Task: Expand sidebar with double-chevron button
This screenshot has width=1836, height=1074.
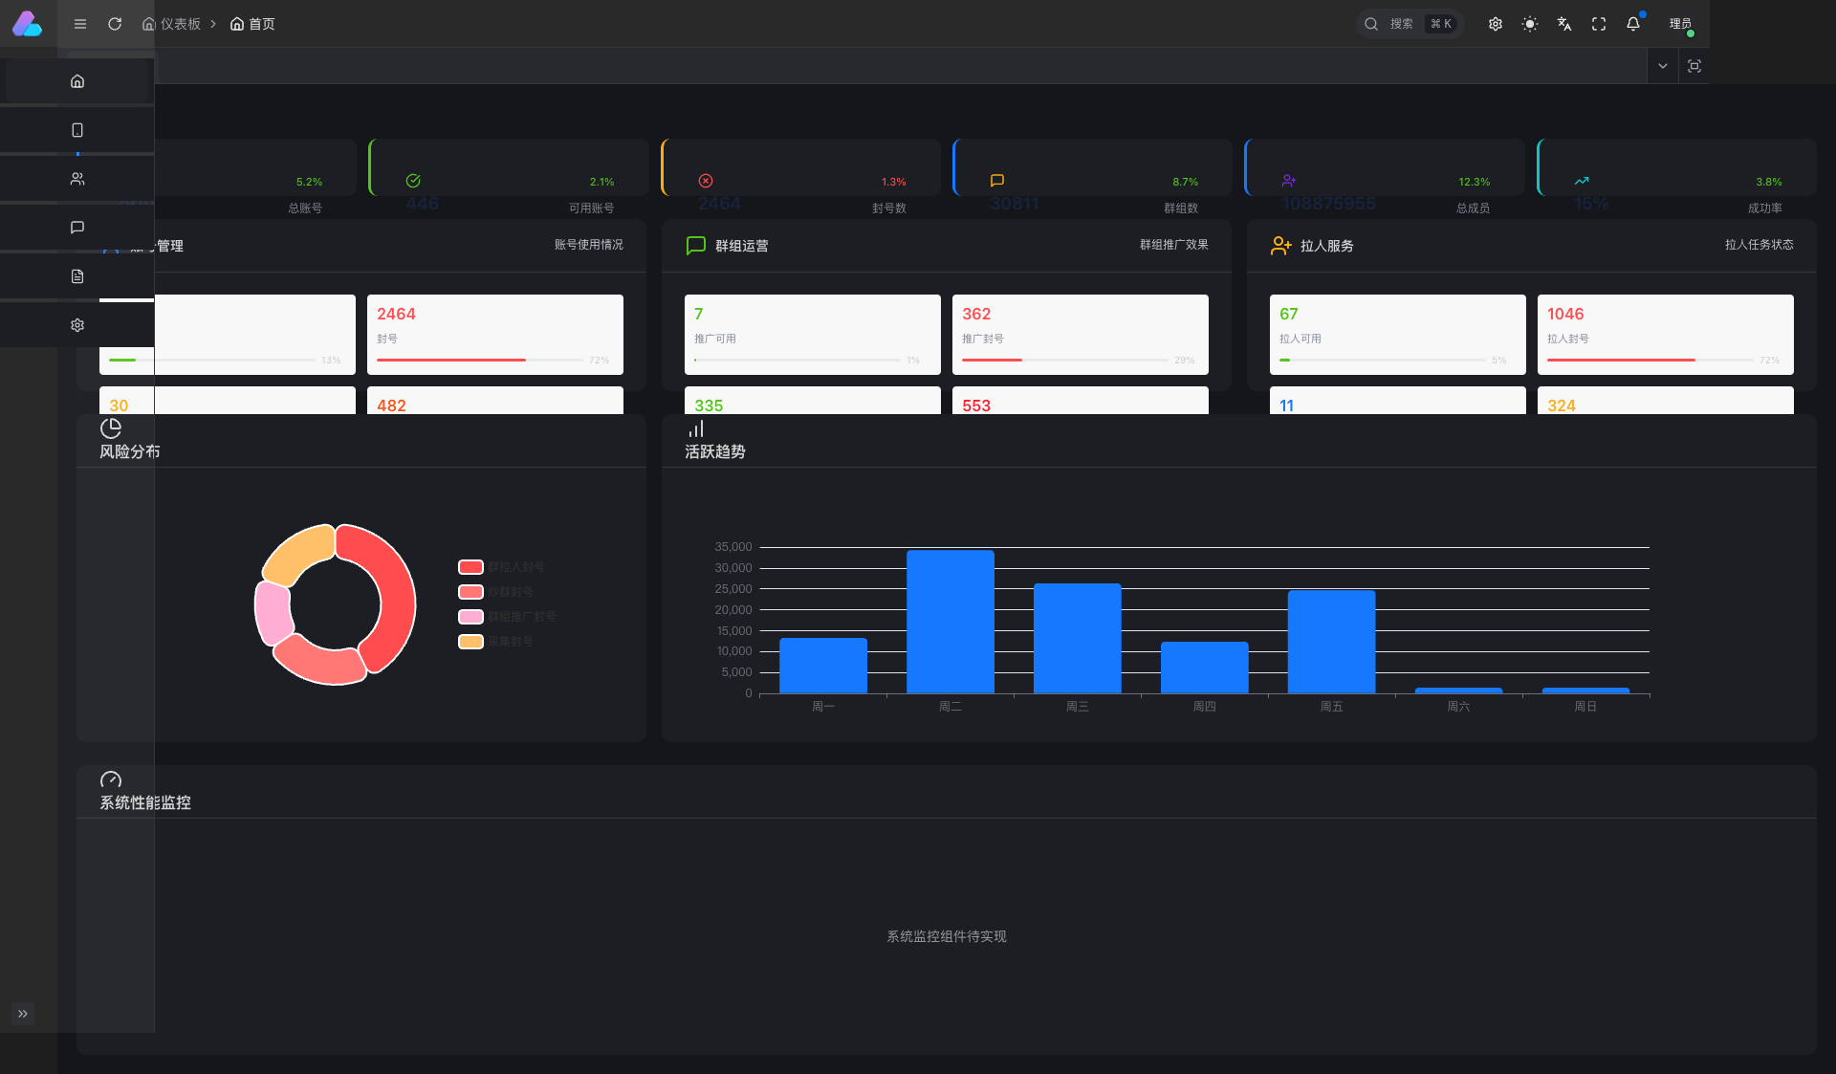Action: [23, 1014]
